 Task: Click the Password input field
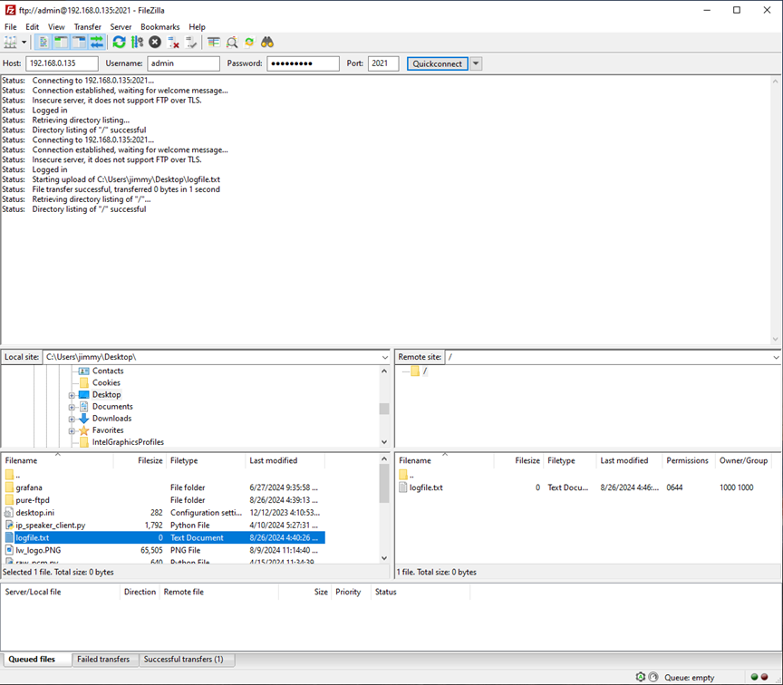303,63
